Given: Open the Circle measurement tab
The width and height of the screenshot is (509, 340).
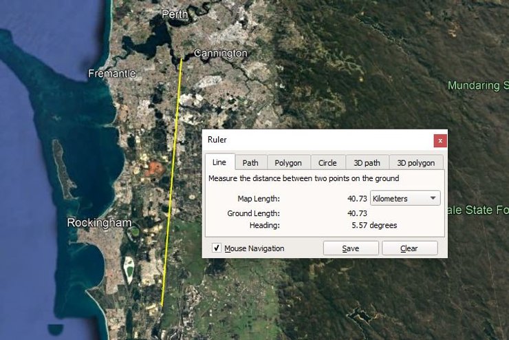Looking at the screenshot, I should pyautogui.click(x=327, y=162).
